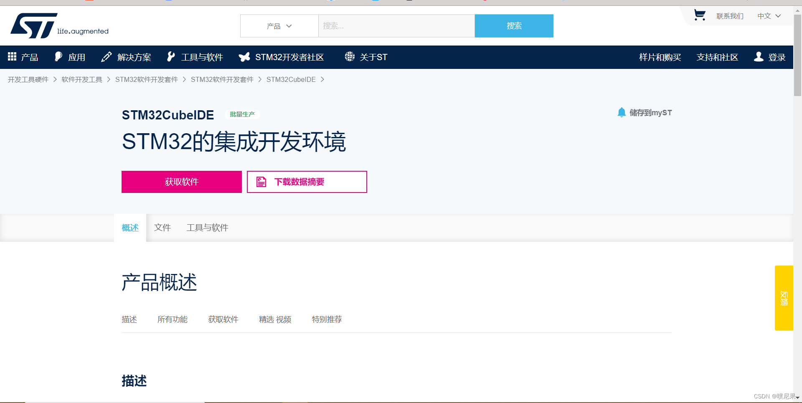Open the shopping cart icon
The width and height of the screenshot is (802, 403).
click(700, 14)
